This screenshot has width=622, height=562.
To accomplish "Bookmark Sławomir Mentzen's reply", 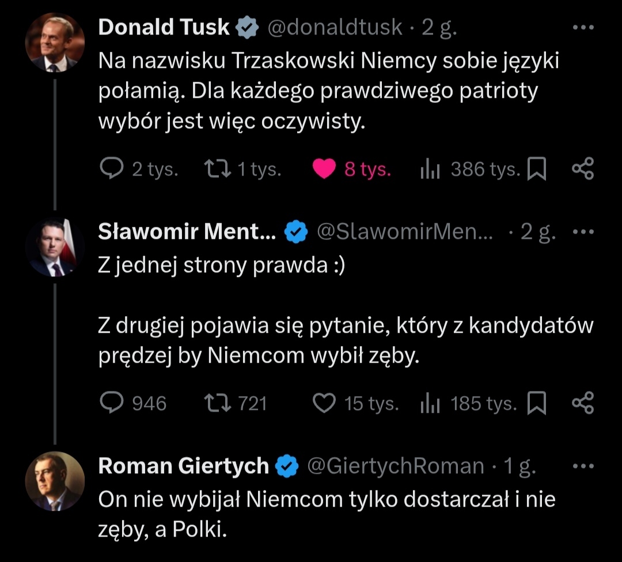I will [x=537, y=403].
